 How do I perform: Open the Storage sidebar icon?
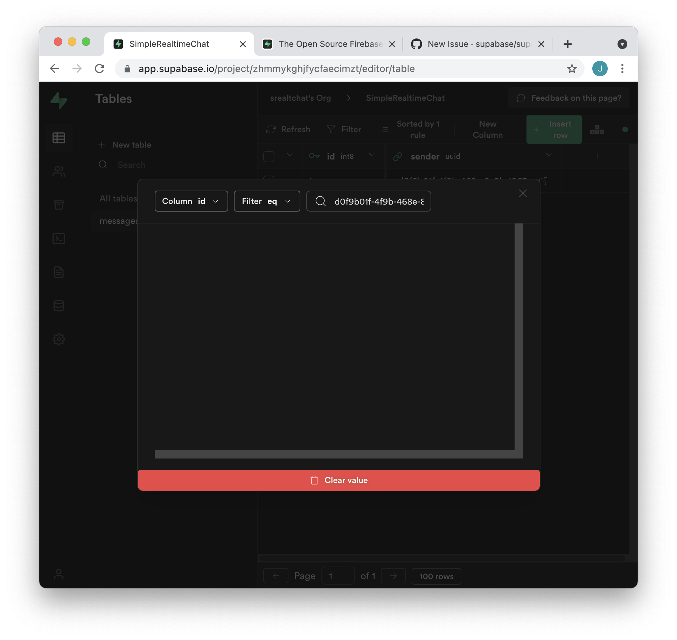[x=58, y=205]
